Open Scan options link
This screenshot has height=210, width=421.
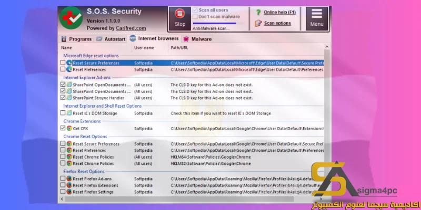click(277, 23)
